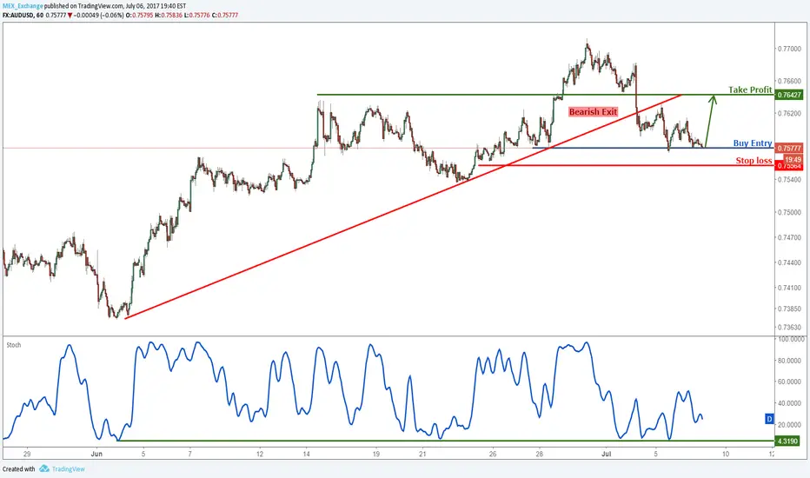
Task: Click the 29 date axis label
Action: point(27,455)
